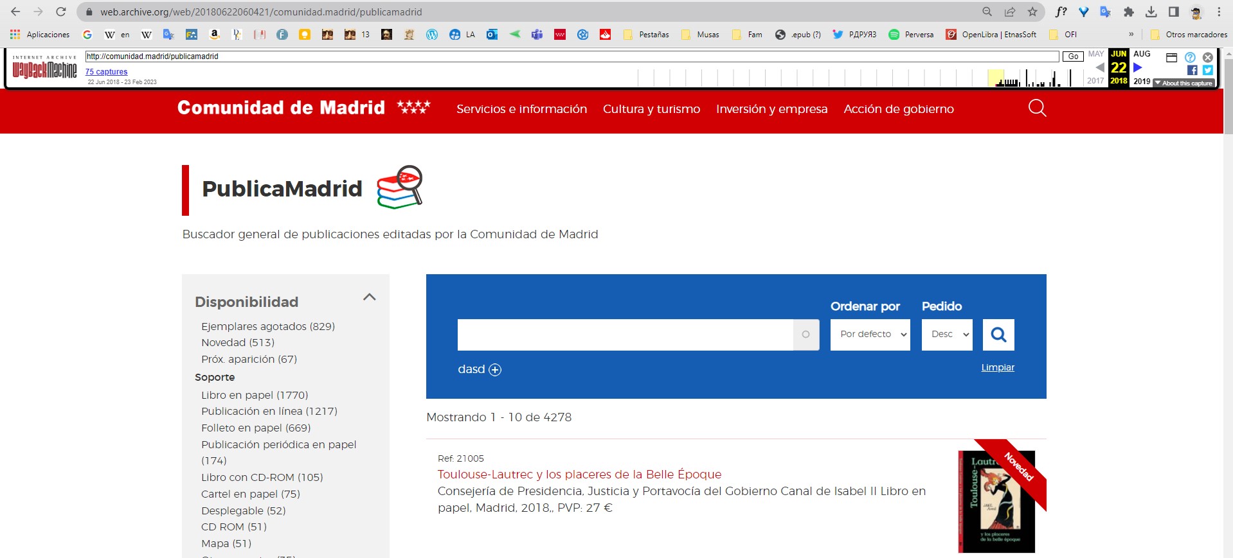Image resolution: width=1233 pixels, height=558 pixels.
Task: Go to previous capture with gray arrow
Action: (1100, 67)
